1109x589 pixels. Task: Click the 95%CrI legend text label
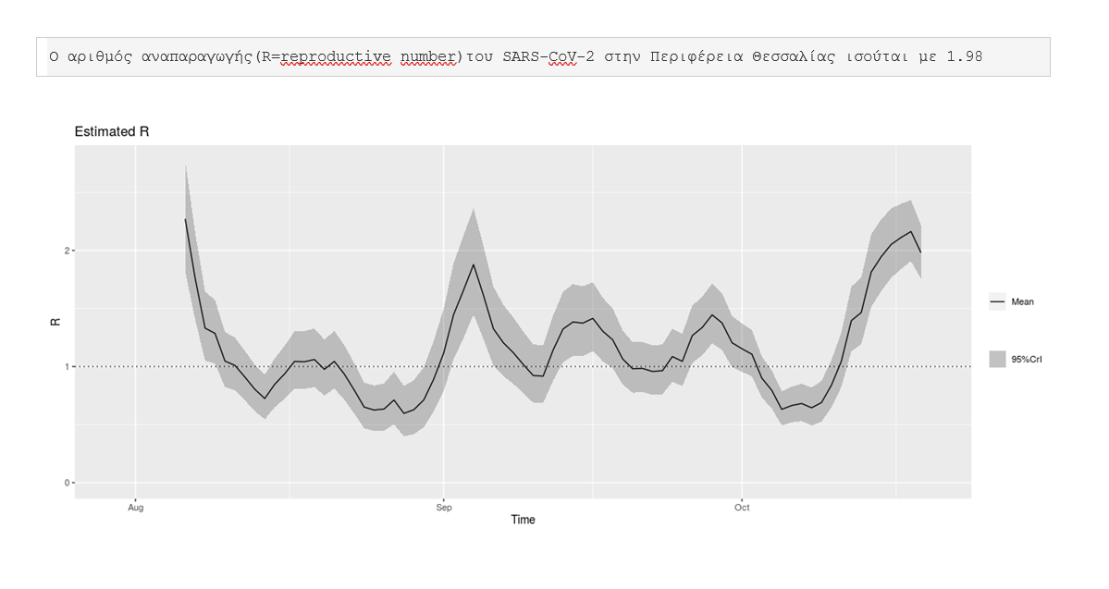(x=1027, y=359)
